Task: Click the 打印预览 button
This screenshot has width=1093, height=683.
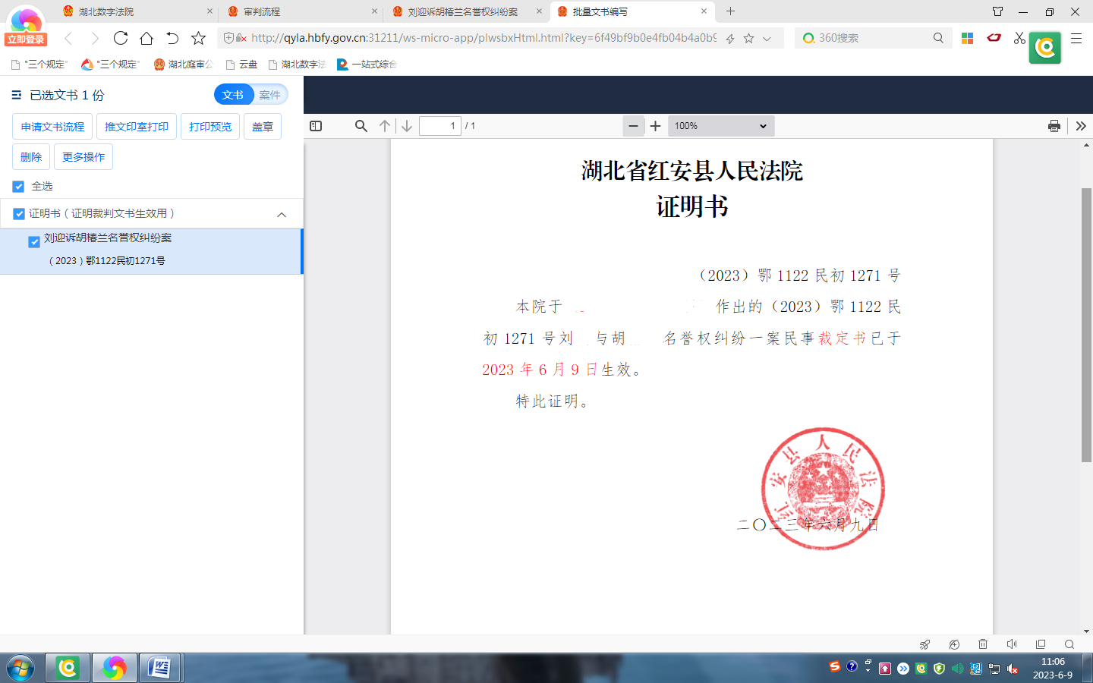Action: pyautogui.click(x=209, y=126)
